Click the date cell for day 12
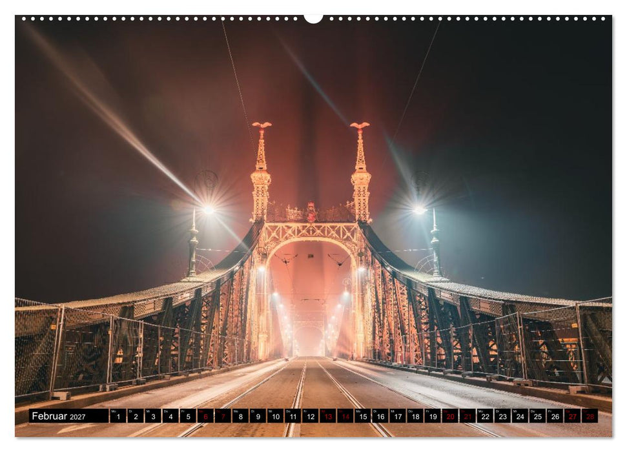Image resolution: width=627 pixels, height=452 pixels. (310, 416)
